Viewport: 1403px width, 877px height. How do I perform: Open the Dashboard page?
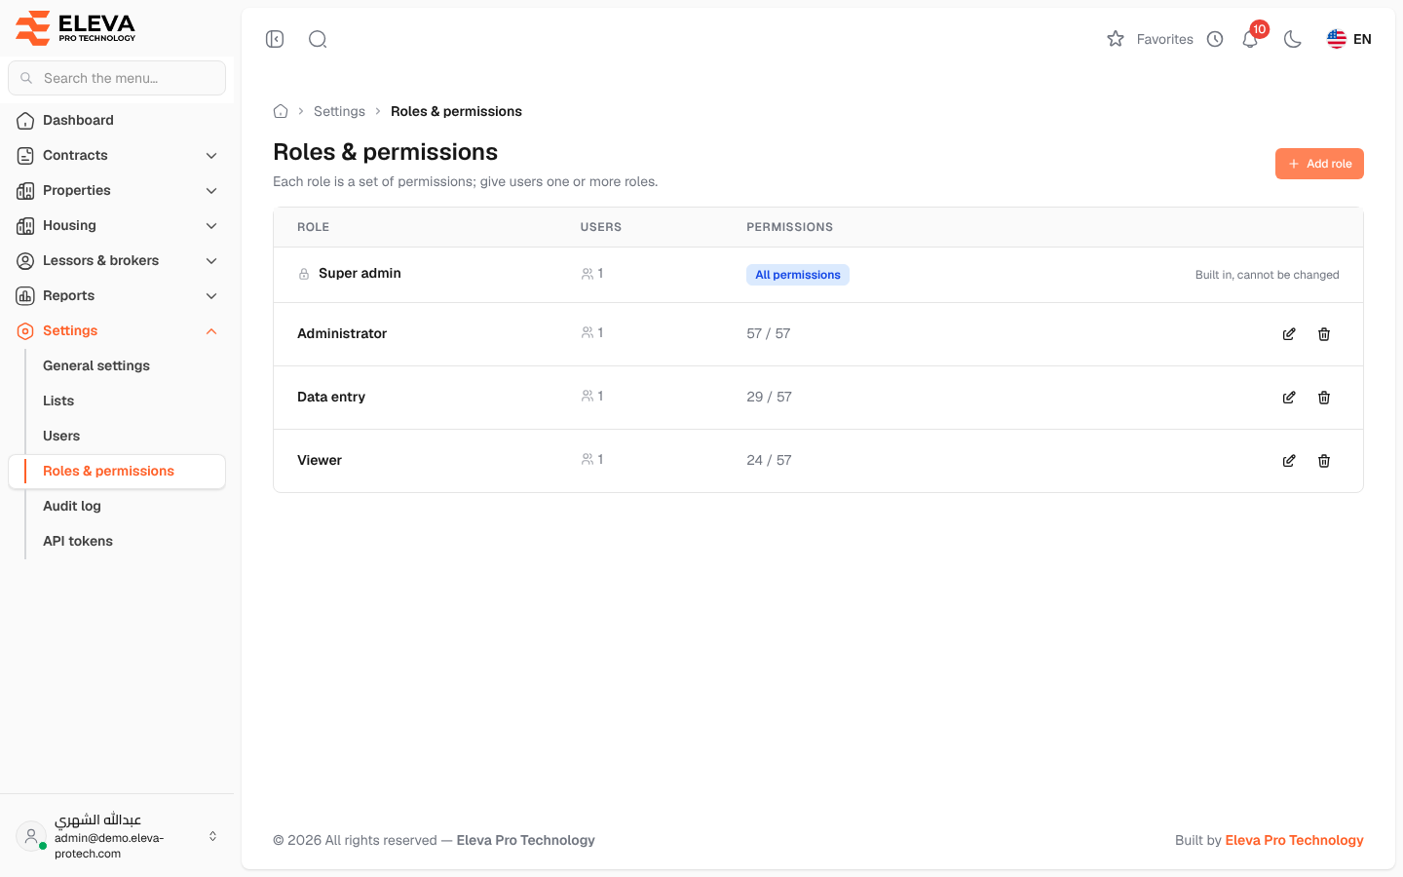tap(117, 120)
